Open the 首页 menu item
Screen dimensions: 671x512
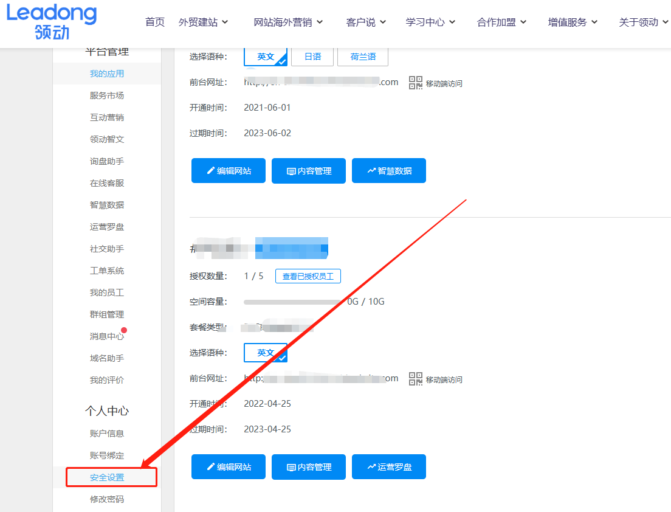click(x=154, y=21)
